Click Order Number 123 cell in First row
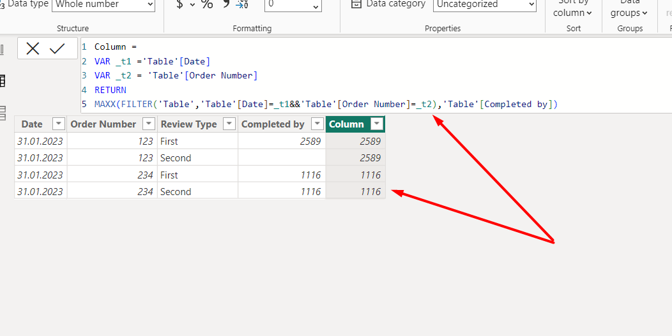 pos(112,142)
